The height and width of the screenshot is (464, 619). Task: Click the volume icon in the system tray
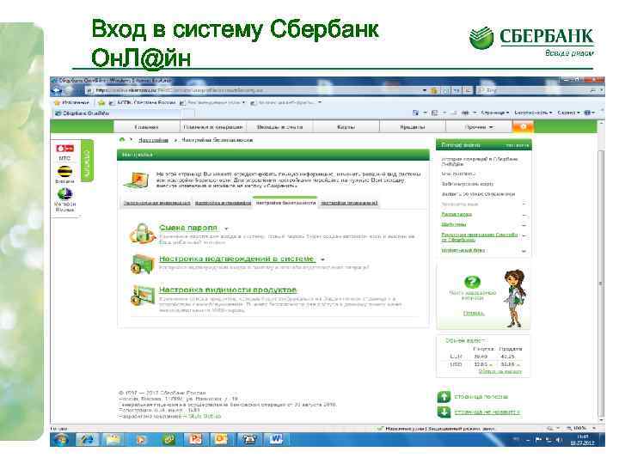[x=559, y=440]
